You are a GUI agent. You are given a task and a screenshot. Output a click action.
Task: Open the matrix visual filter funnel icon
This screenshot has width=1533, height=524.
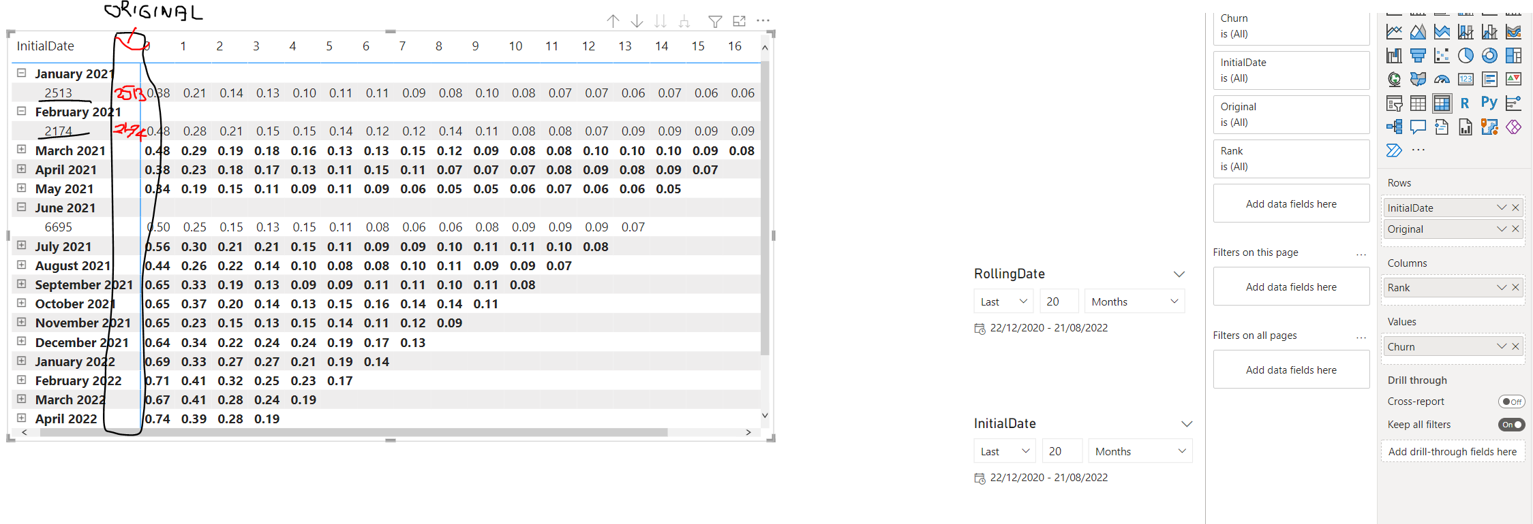pos(715,22)
